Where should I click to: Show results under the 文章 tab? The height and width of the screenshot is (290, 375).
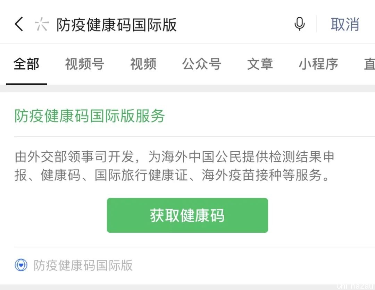260,64
